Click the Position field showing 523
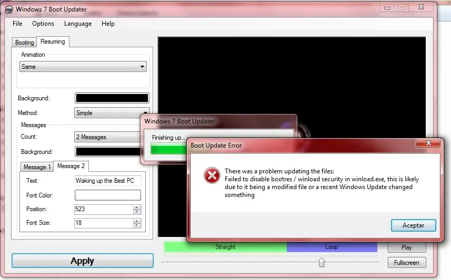451x280 pixels. [104, 209]
